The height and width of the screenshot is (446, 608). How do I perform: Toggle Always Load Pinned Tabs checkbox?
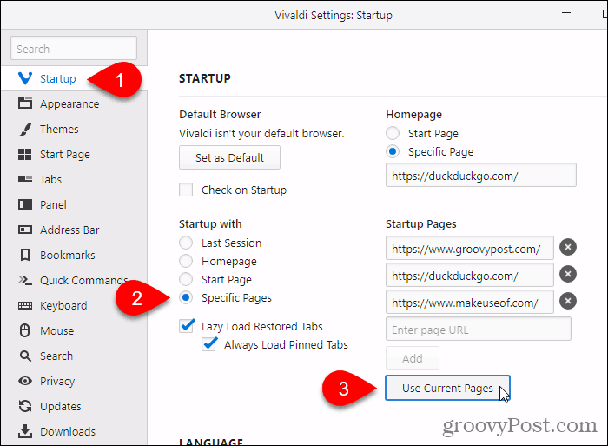209,343
